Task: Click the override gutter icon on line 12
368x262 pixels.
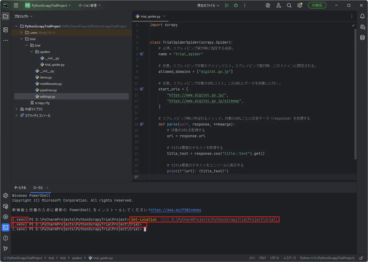Action: pos(142,89)
